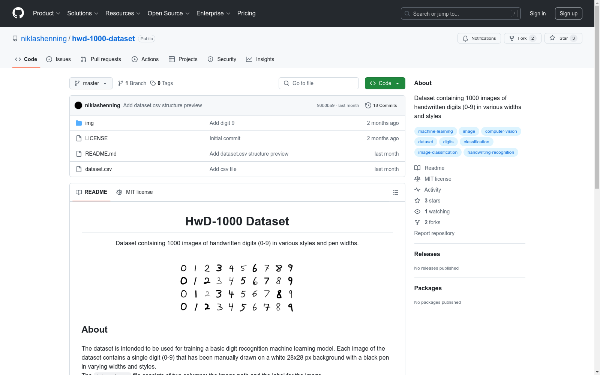The image size is (600, 375).
Task: Click the Fork repository icon
Action: coord(512,38)
